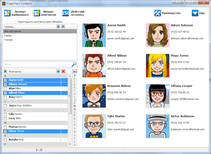Click aaron.smith@gmail.com email text
211x154 pixels.
[x=121, y=39]
